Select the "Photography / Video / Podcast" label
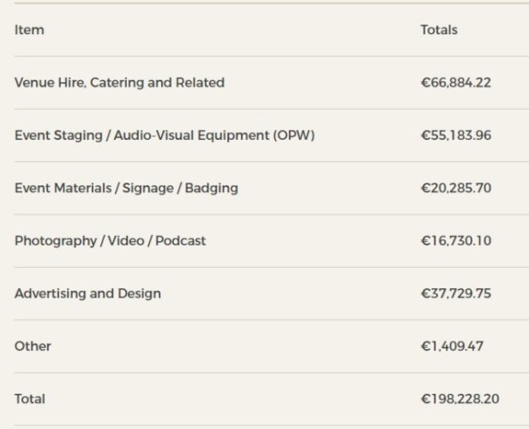Image resolution: width=529 pixels, height=429 pixels. [110, 241]
